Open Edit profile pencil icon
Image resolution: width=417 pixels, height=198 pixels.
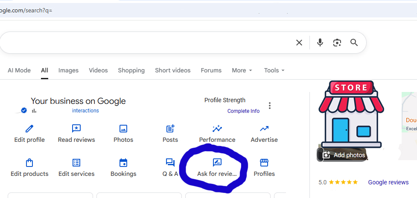(29, 129)
